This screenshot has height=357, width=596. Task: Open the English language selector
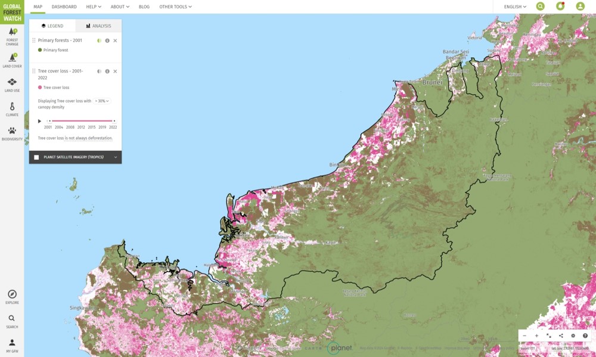click(515, 7)
